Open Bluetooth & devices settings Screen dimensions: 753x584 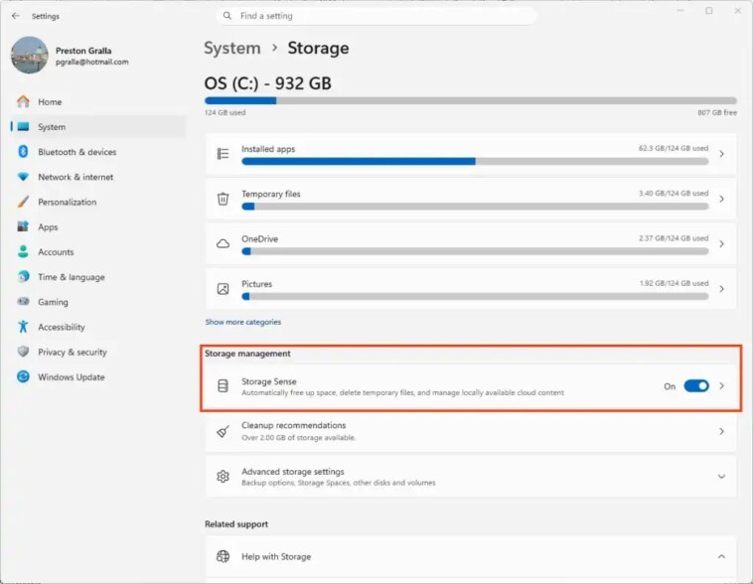[97, 152]
